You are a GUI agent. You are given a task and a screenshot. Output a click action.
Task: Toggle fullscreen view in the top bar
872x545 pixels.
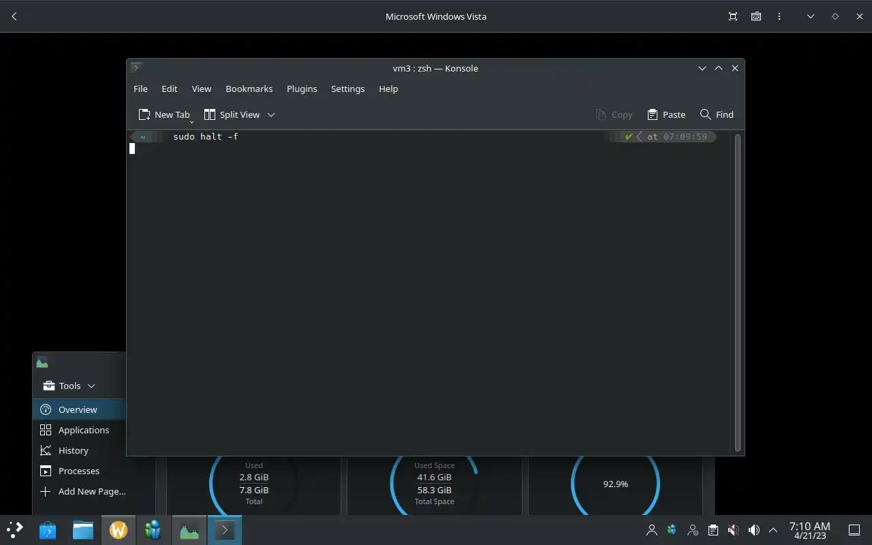pos(733,16)
